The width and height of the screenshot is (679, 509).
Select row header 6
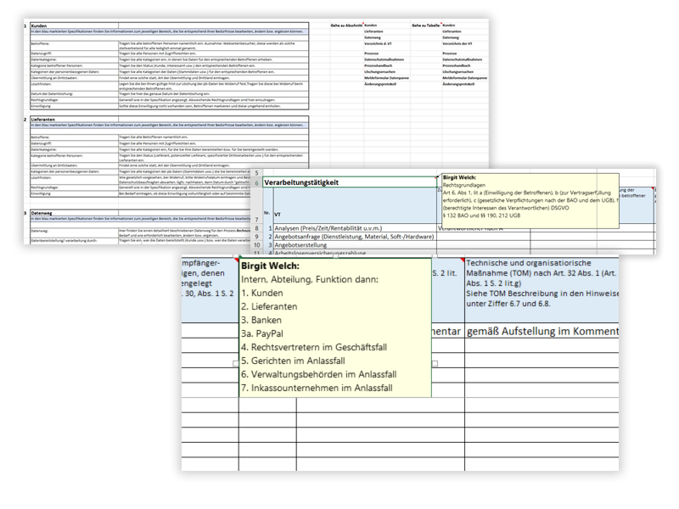coord(256,182)
